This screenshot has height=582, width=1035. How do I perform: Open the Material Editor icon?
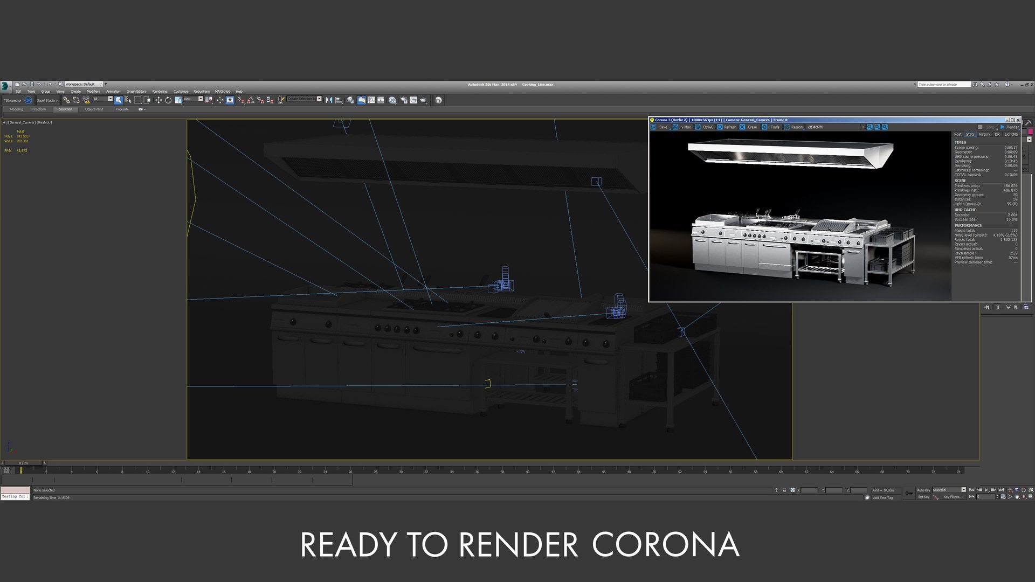point(392,100)
